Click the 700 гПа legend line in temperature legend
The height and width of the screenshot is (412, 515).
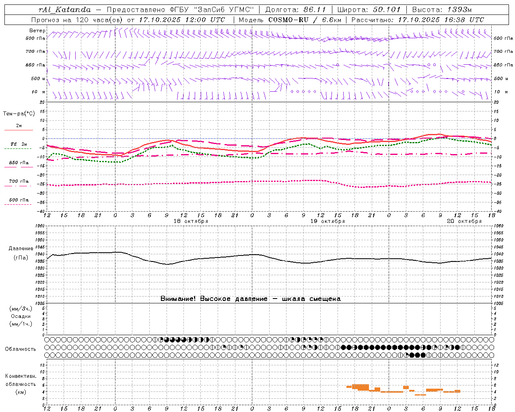click(x=18, y=185)
